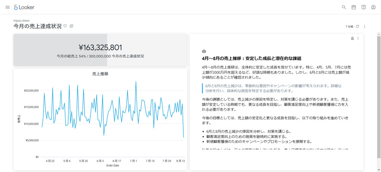Open dashboard actions three-dot menu
This screenshot has width=381, height=172.
click(x=365, y=27)
